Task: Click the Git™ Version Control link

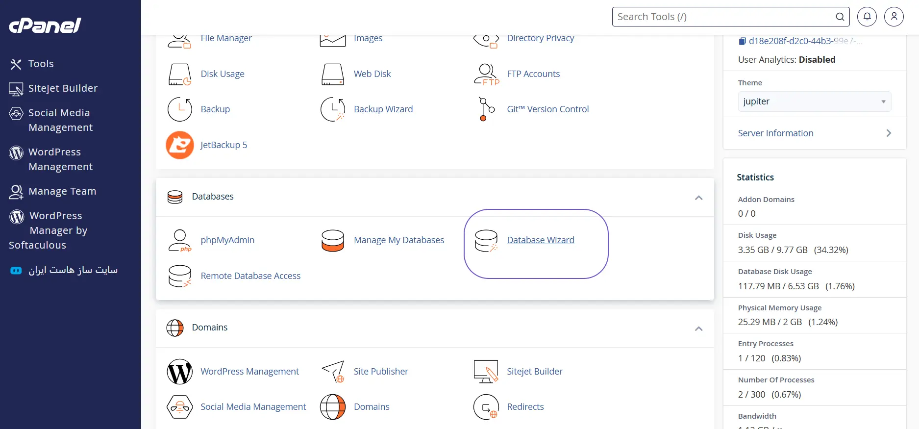Action: [548, 109]
